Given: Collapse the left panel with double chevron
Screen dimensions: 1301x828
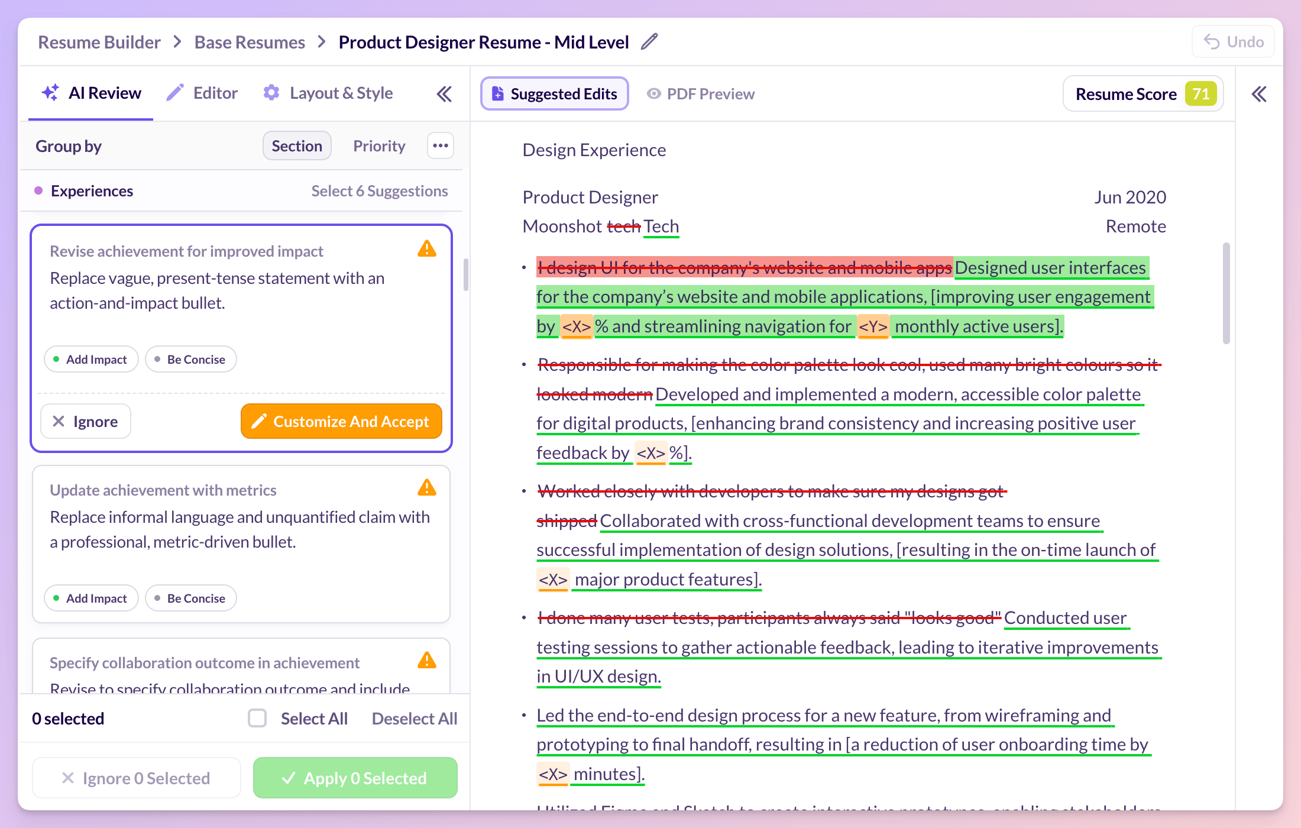Looking at the screenshot, I should click(x=444, y=93).
